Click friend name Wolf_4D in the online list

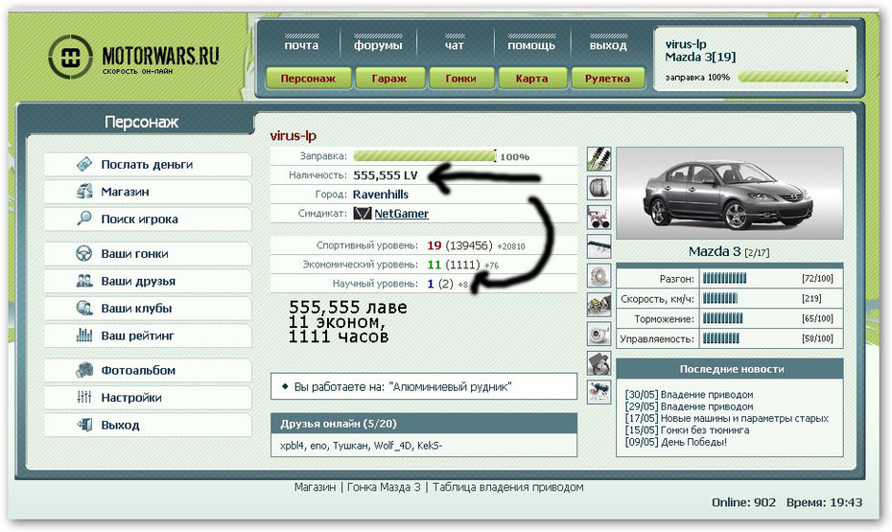(392, 446)
